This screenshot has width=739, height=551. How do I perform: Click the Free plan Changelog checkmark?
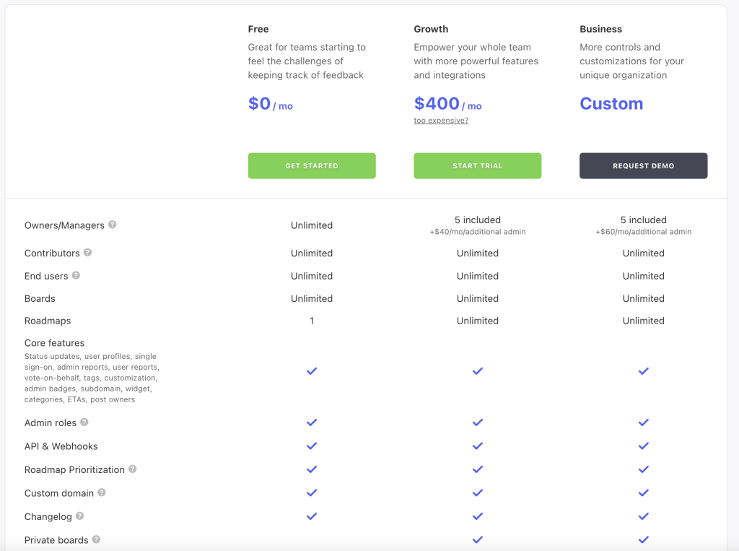coord(312,516)
